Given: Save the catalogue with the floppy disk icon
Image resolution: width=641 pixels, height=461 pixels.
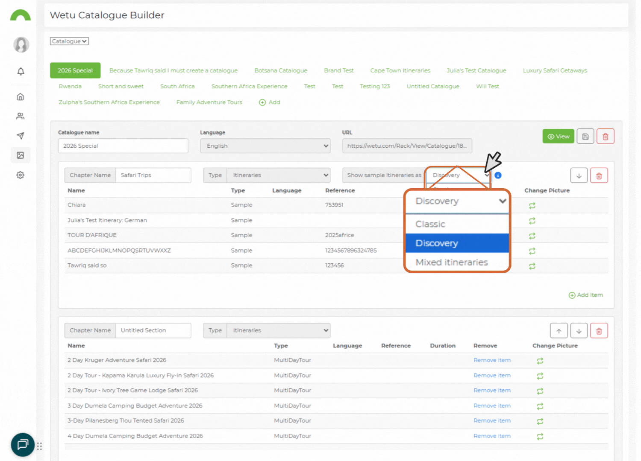Looking at the screenshot, I should coord(585,136).
